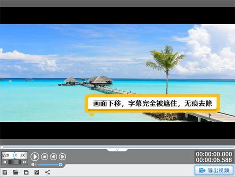Click the playback progress bar
Viewport: 235px width, 177px height.
click(117, 147)
